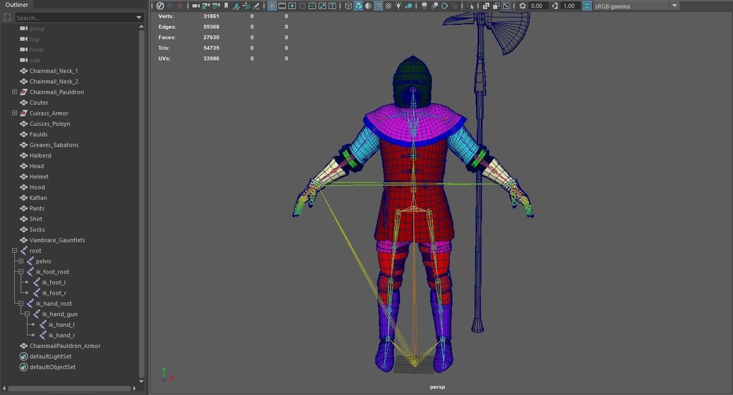Toggle the Isolate Select icon
Viewport: 733px width, 395px height.
(x=470, y=6)
